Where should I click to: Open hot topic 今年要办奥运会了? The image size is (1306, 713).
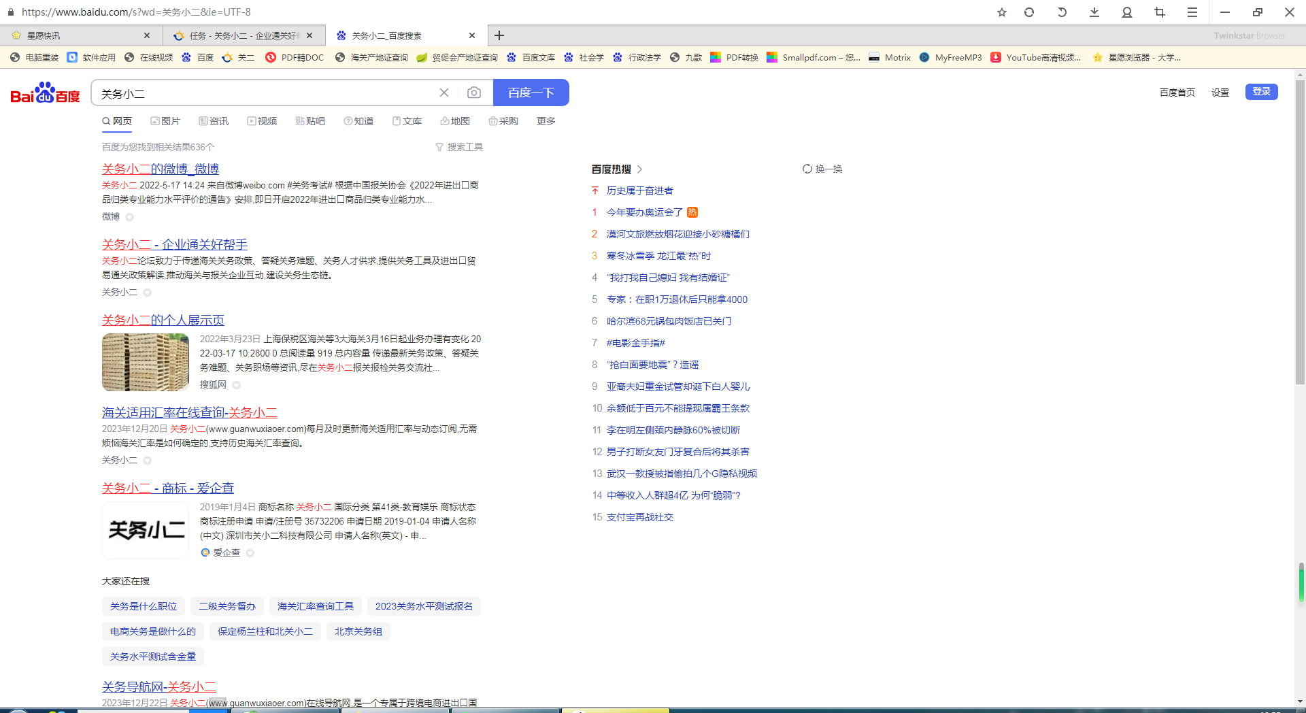click(645, 212)
